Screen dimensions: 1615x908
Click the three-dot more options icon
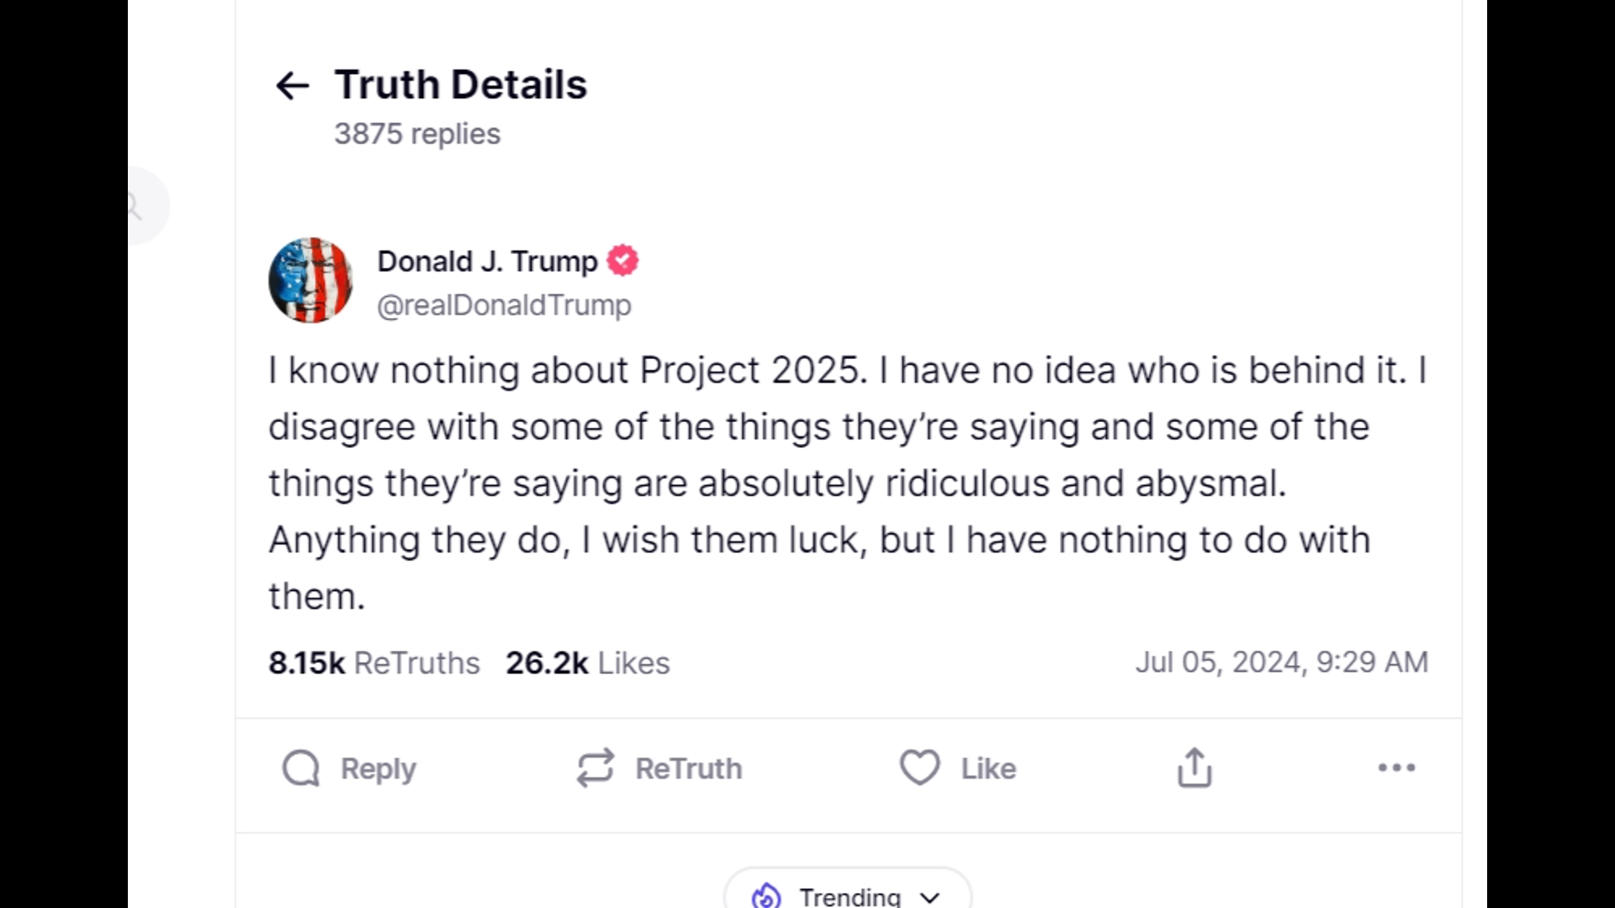[x=1395, y=768]
